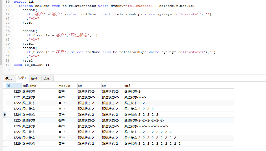Click '跟进状态' string on line 47
Viewport: 266px width, 151px height.
coord(79,35)
